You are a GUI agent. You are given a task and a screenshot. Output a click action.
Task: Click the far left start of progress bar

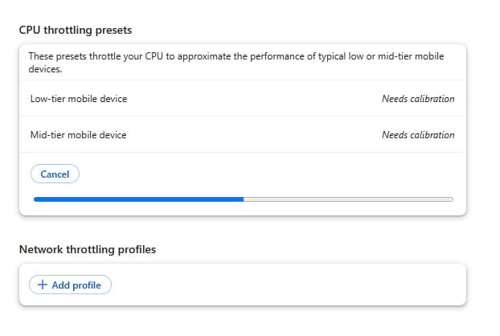pos(36,199)
